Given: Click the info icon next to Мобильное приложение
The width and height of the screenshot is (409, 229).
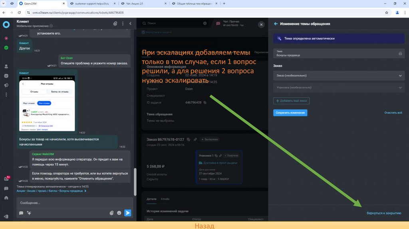Looking at the screenshot, I should tap(51, 26).
